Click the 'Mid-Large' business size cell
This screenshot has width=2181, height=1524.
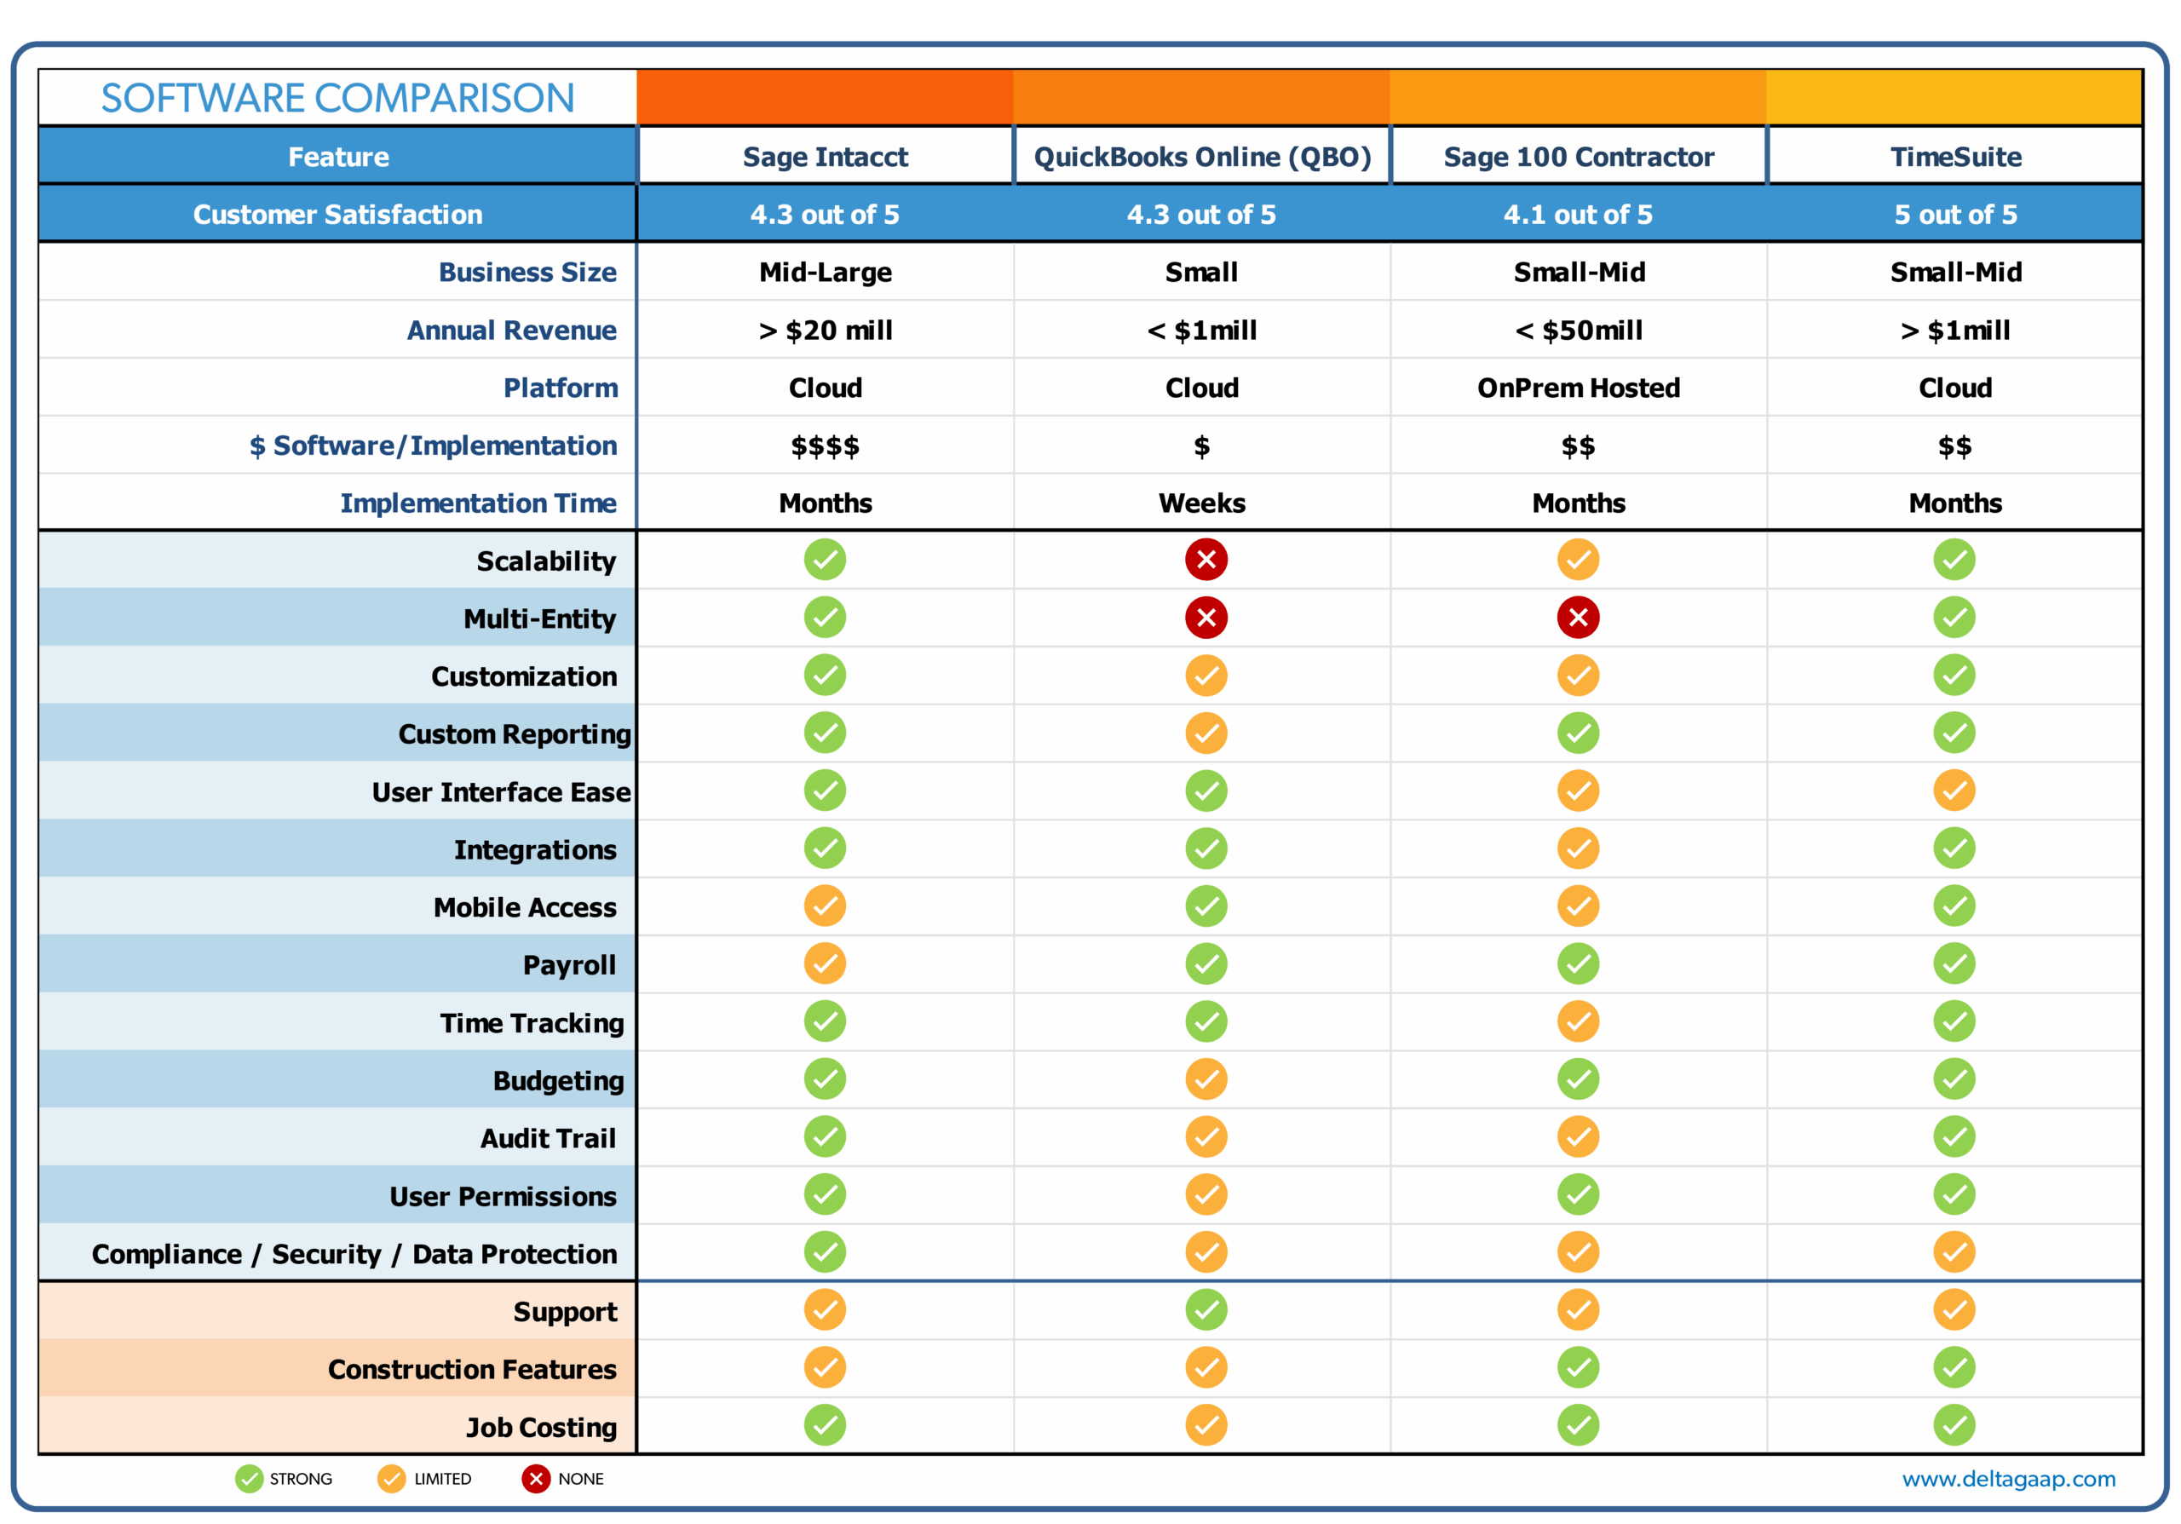[x=826, y=273]
